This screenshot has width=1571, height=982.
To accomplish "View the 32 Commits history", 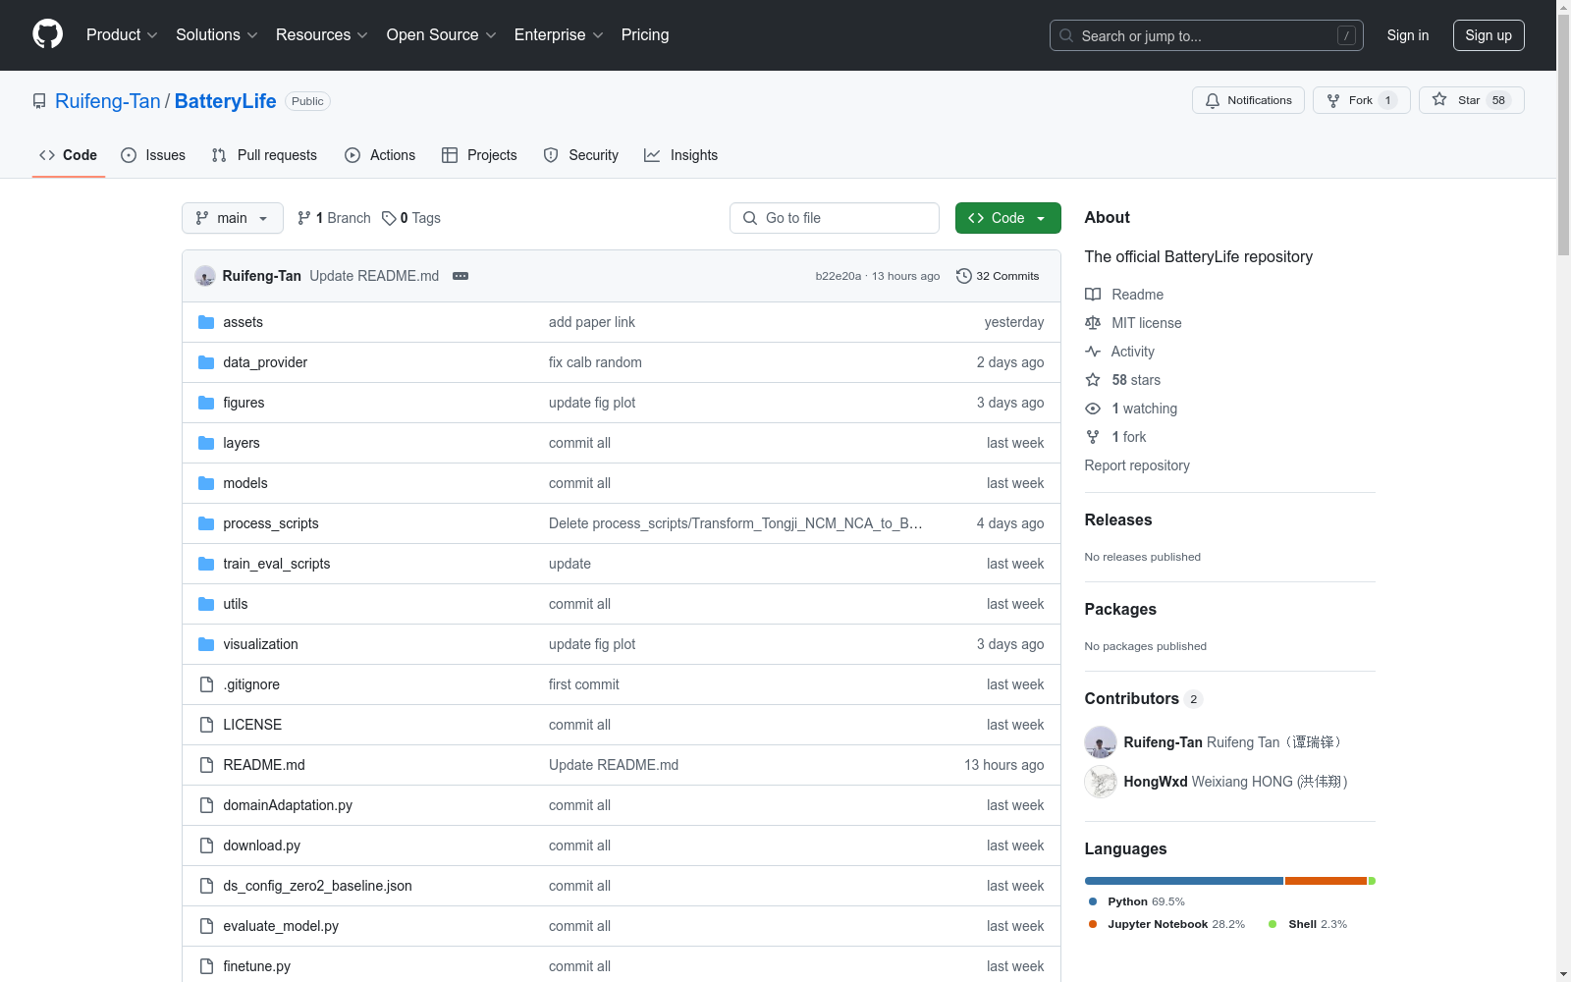I will [998, 276].
